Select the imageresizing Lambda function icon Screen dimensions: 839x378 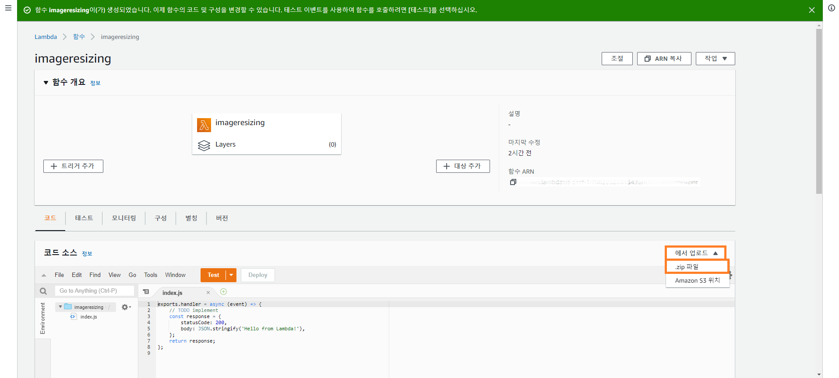(x=204, y=125)
